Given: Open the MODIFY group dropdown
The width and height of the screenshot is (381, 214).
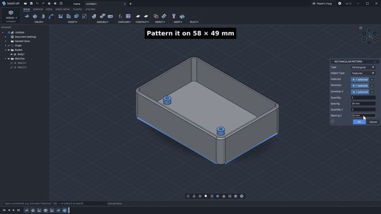Looking at the screenshot, I should 73,22.
